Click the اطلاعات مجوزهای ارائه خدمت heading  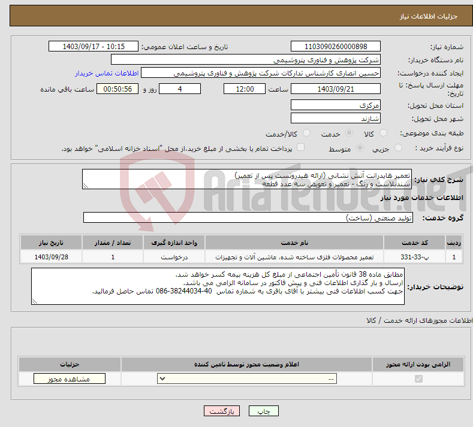[419, 320]
